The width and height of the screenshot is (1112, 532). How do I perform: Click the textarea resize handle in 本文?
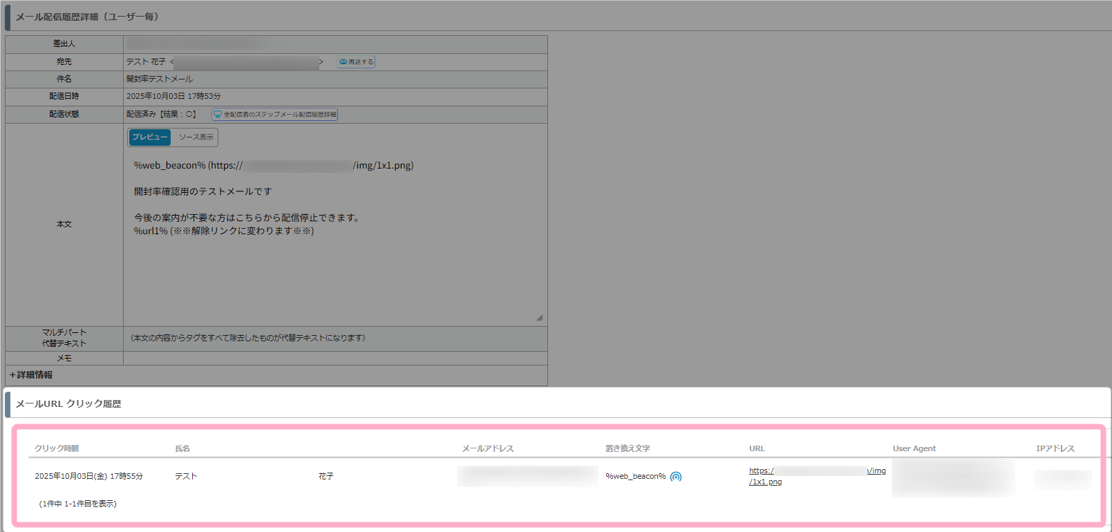point(540,318)
